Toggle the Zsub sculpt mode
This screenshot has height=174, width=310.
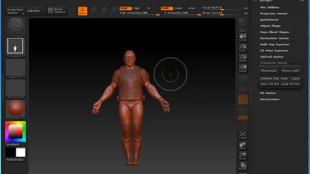(178, 8)
